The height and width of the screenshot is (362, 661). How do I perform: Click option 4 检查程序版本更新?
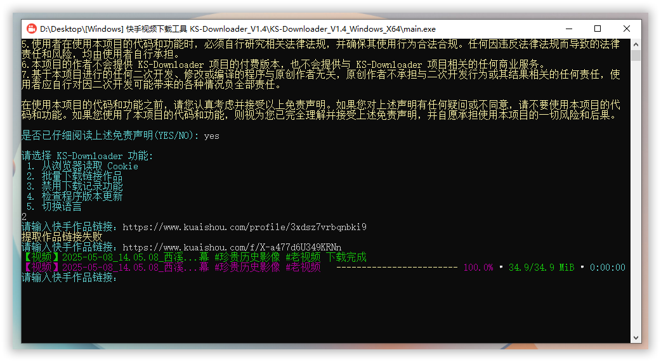pos(74,197)
